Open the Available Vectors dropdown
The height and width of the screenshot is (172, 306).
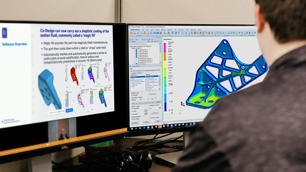coord(160,108)
